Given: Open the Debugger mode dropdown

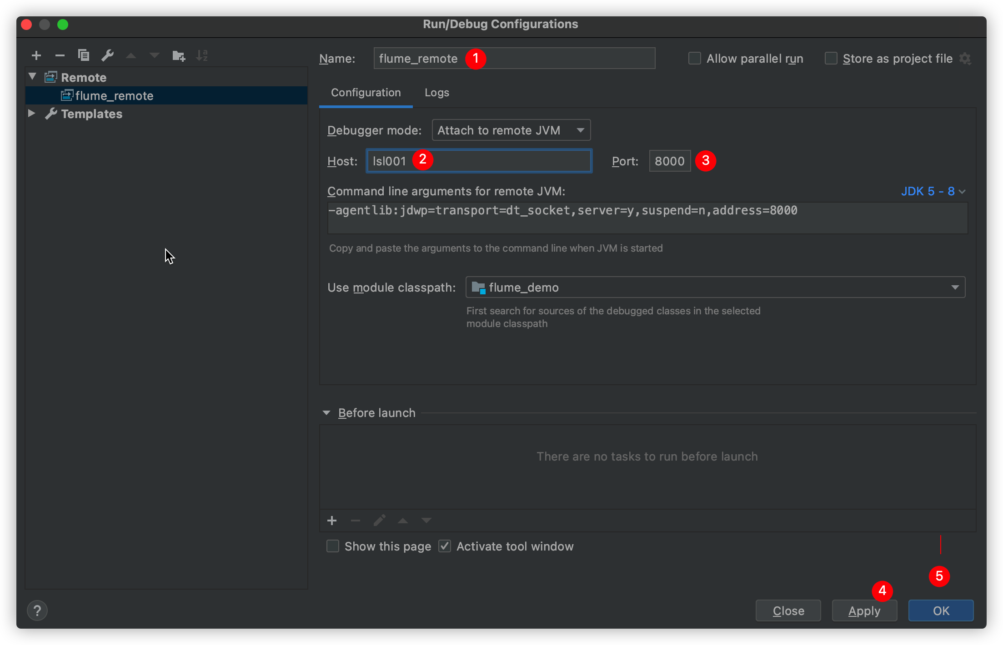Looking at the screenshot, I should 511,130.
